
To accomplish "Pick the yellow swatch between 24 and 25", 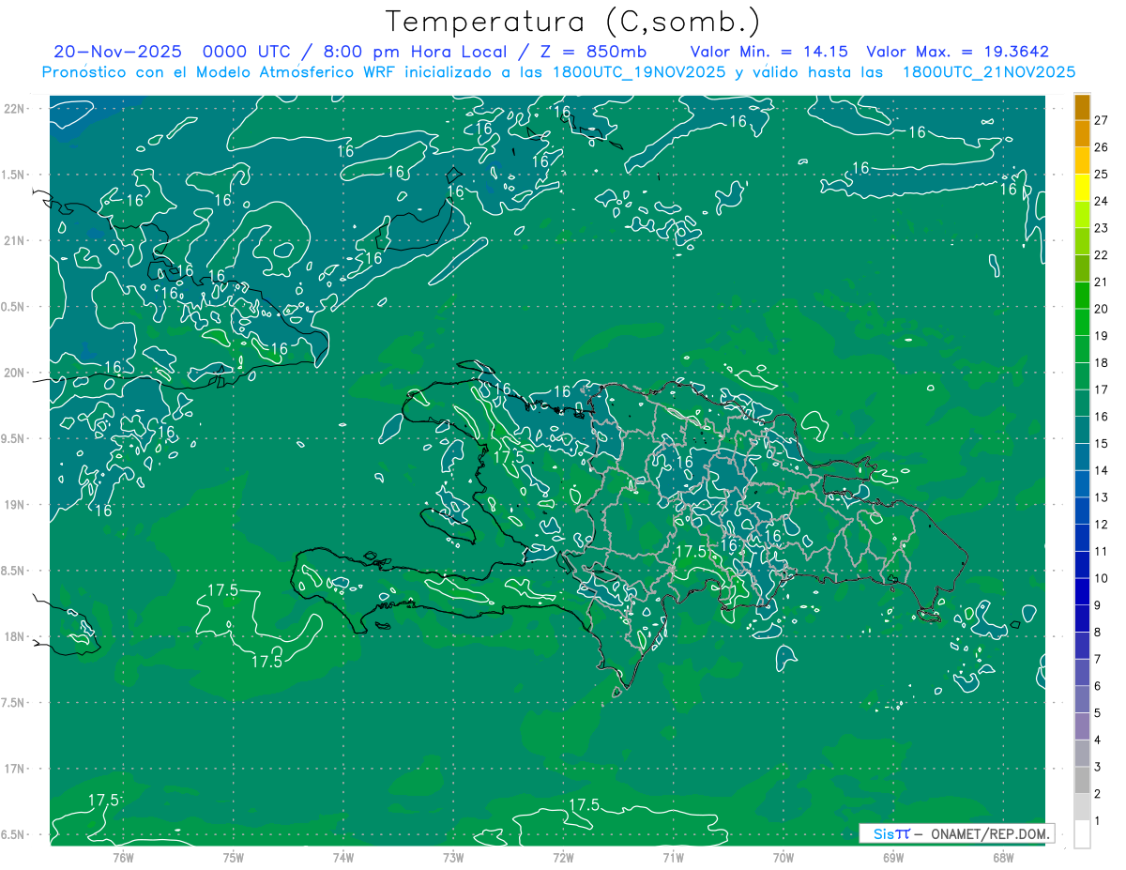I will (x=1082, y=188).
